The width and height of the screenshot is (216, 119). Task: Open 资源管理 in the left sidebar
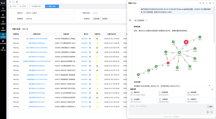[3, 16]
